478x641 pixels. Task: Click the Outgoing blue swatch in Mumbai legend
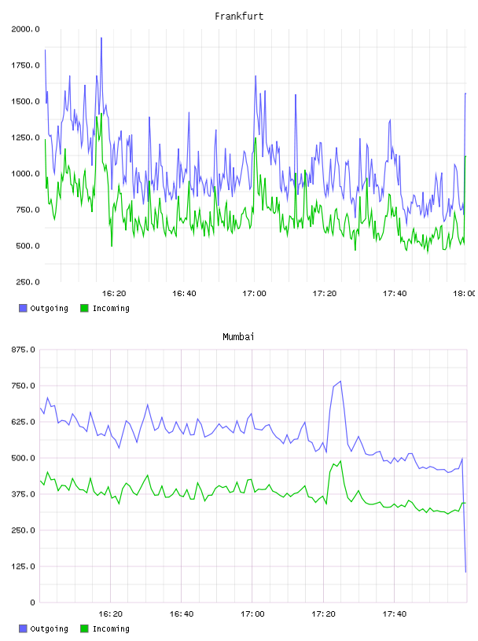tap(23, 628)
